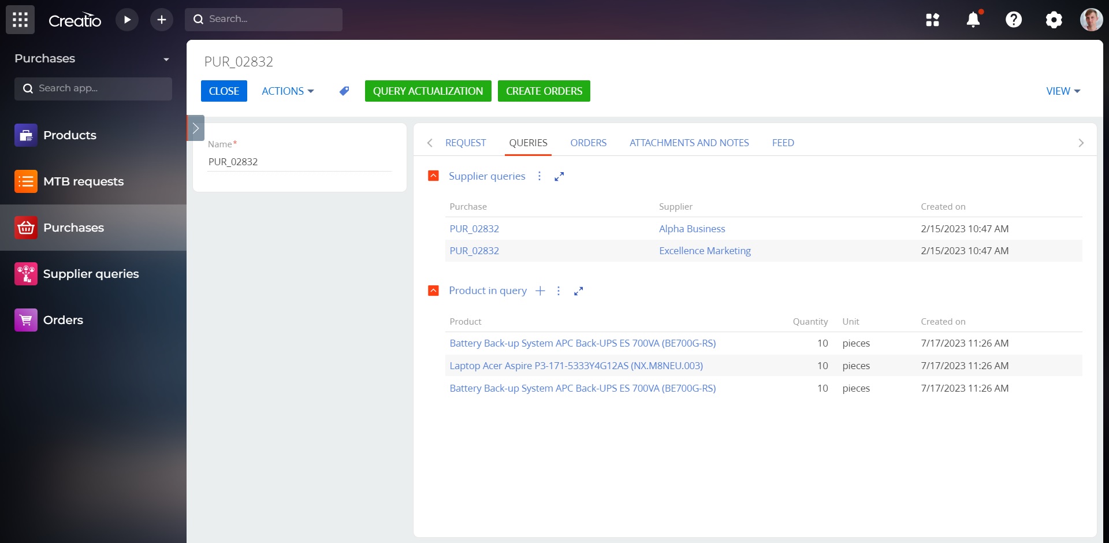Image resolution: width=1109 pixels, height=543 pixels.
Task: Click the CREATE ORDERS button
Action: tap(544, 91)
